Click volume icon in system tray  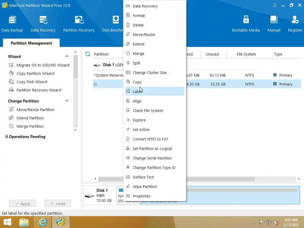(276, 222)
